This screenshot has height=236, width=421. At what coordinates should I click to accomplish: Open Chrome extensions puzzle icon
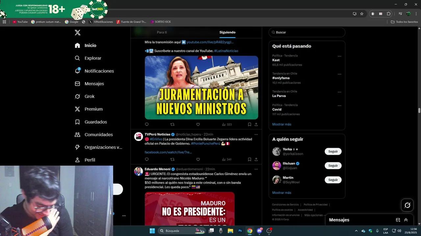click(x=388, y=14)
